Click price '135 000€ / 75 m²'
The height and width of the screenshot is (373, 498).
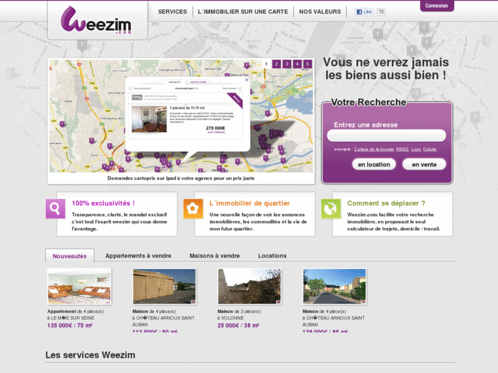click(x=70, y=325)
